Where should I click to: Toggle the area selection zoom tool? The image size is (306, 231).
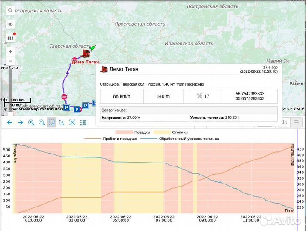point(52,122)
